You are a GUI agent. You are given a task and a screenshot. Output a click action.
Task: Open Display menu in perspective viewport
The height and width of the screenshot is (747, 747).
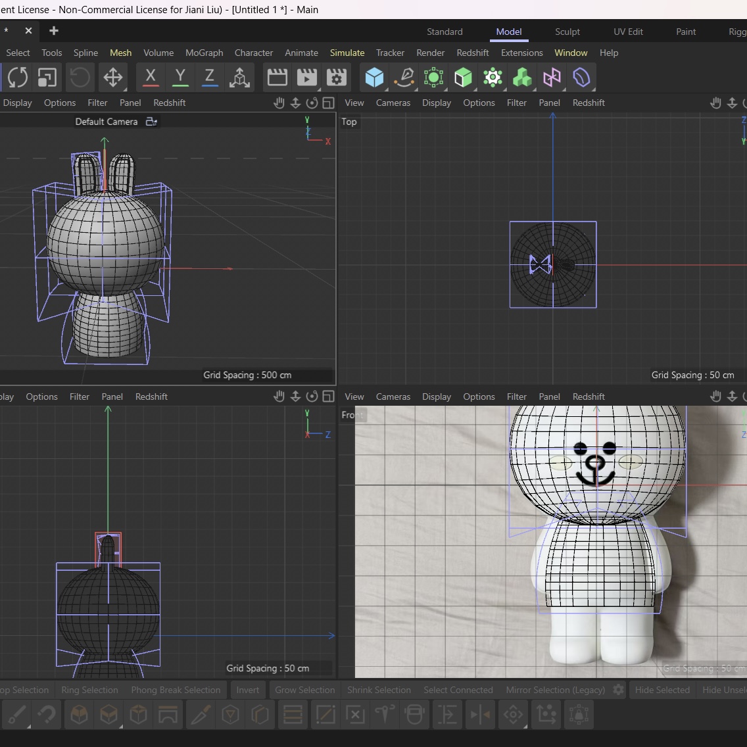(17, 103)
